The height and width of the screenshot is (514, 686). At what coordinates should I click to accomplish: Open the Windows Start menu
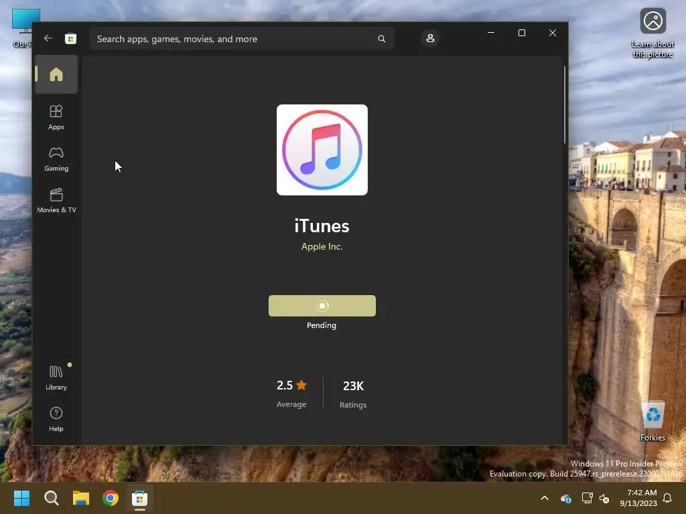click(x=21, y=498)
